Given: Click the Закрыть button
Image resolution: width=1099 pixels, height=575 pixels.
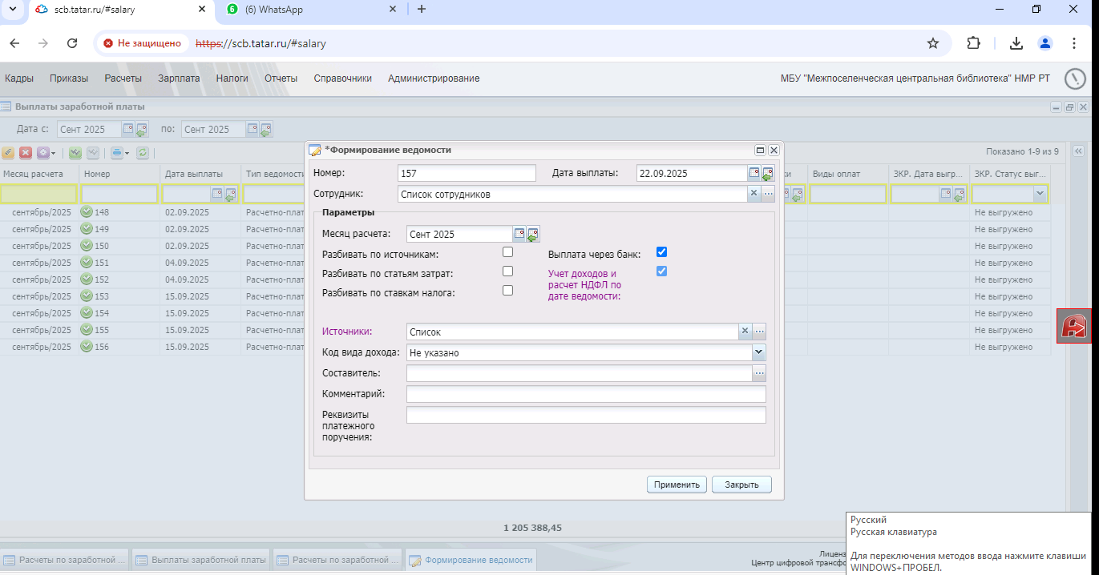Looking at the screenshot, I should pyautogui.click(x=741, y=485).
